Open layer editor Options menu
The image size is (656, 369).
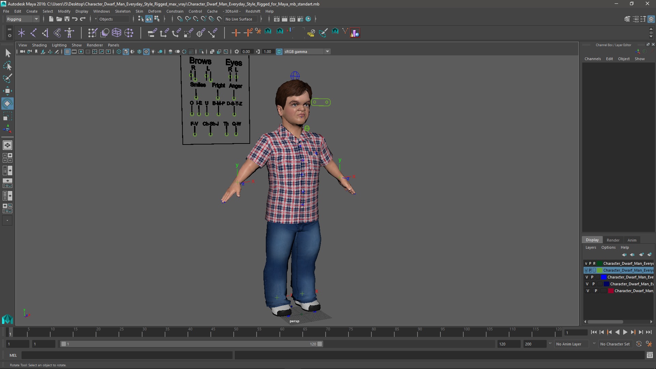tap(608, 247)
